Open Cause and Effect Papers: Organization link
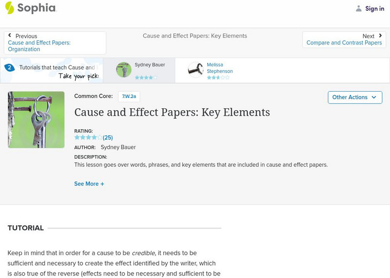 point(39,46)
